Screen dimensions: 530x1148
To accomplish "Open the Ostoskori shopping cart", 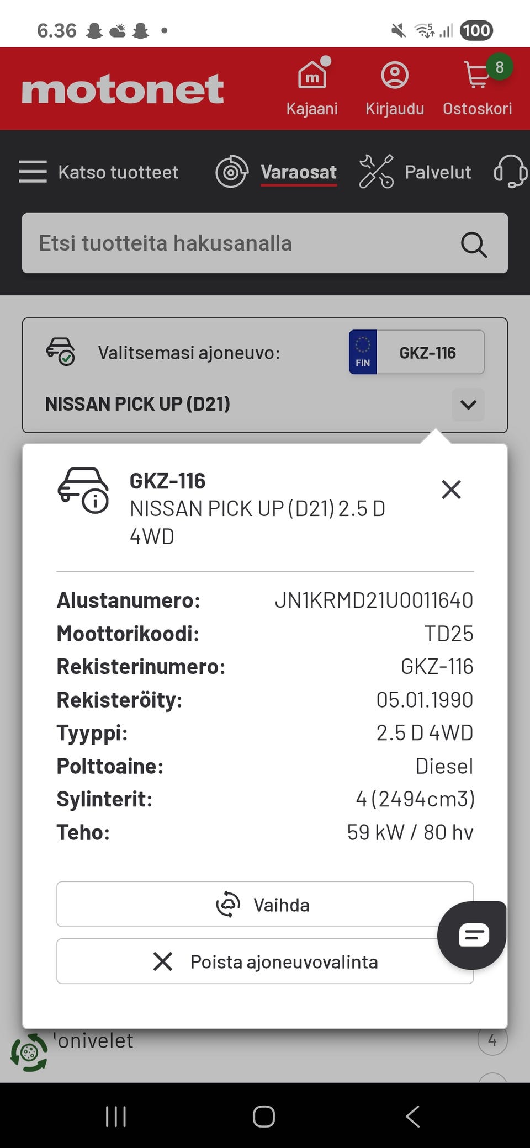I will tap(478, 88).
